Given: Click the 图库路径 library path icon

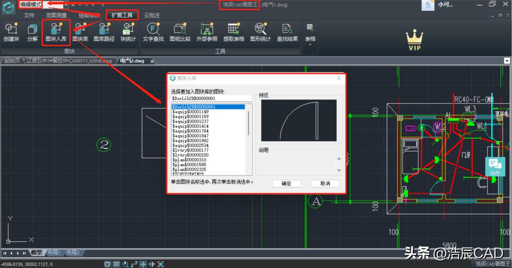Looking at the screenshot, I should point(104,32).
